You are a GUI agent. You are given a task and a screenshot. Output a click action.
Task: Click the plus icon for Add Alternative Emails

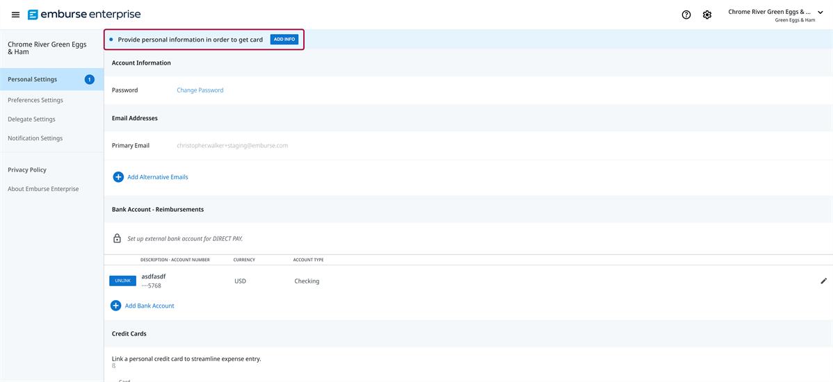coord(118,177)
